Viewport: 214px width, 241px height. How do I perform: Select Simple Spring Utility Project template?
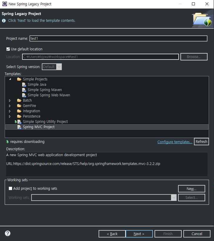click(45, 122)
